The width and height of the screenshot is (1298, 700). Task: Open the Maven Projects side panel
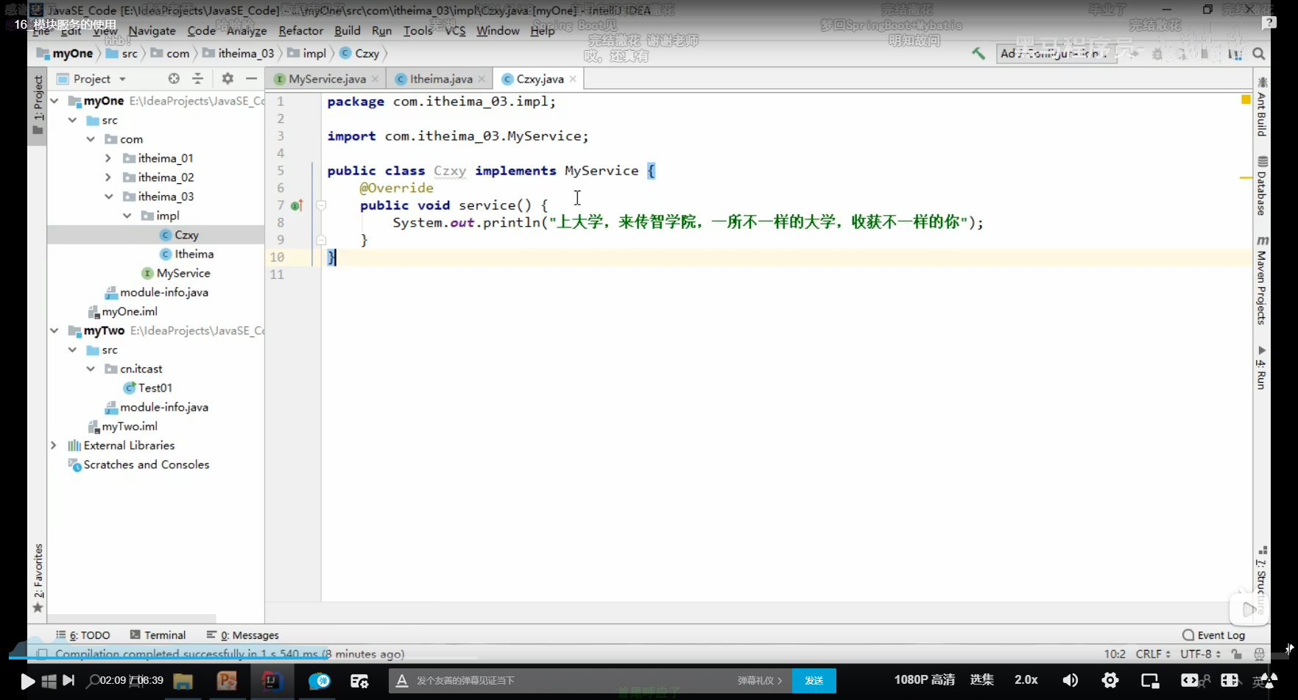pos(1262,280)
